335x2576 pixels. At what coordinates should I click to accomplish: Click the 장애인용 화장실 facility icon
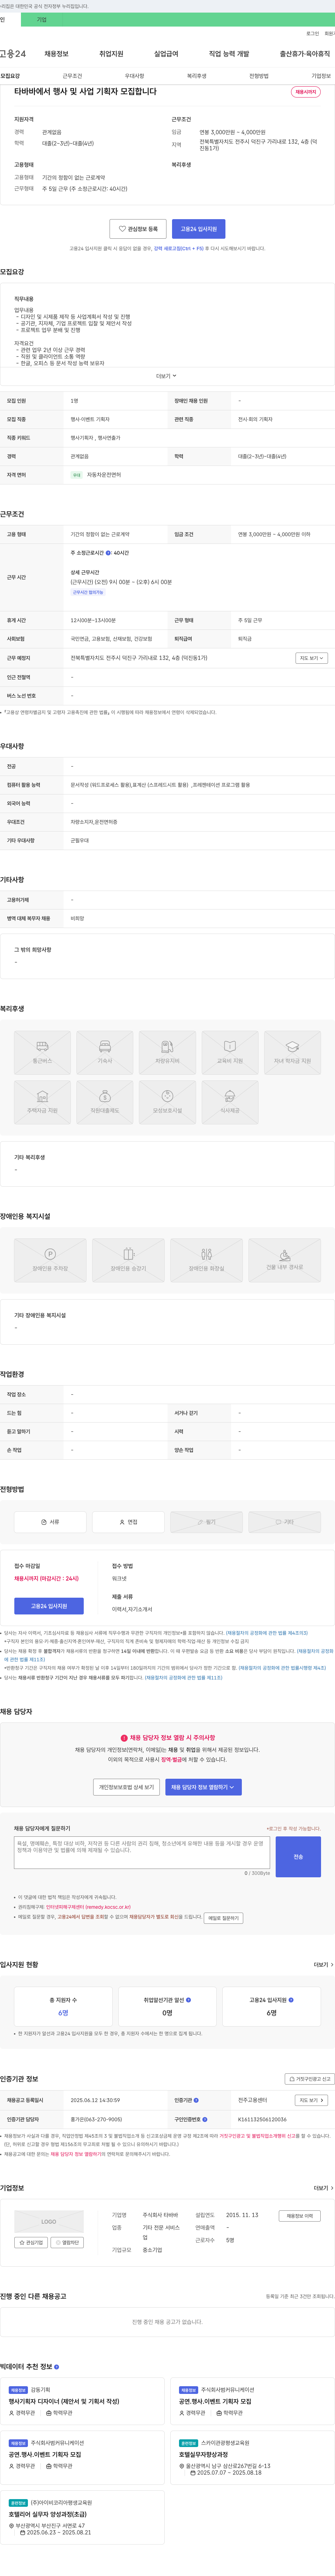tap(206, 1260)
